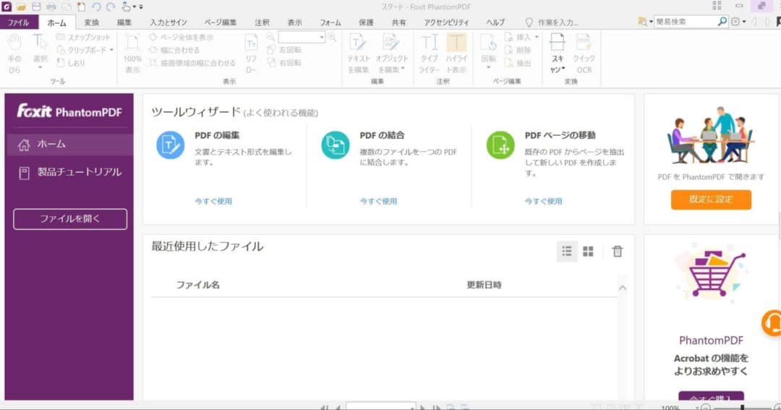The height and width of the screenshot is (410, 781).
Task: Switch to the アクセシビリティ tab
Action: 446,22
